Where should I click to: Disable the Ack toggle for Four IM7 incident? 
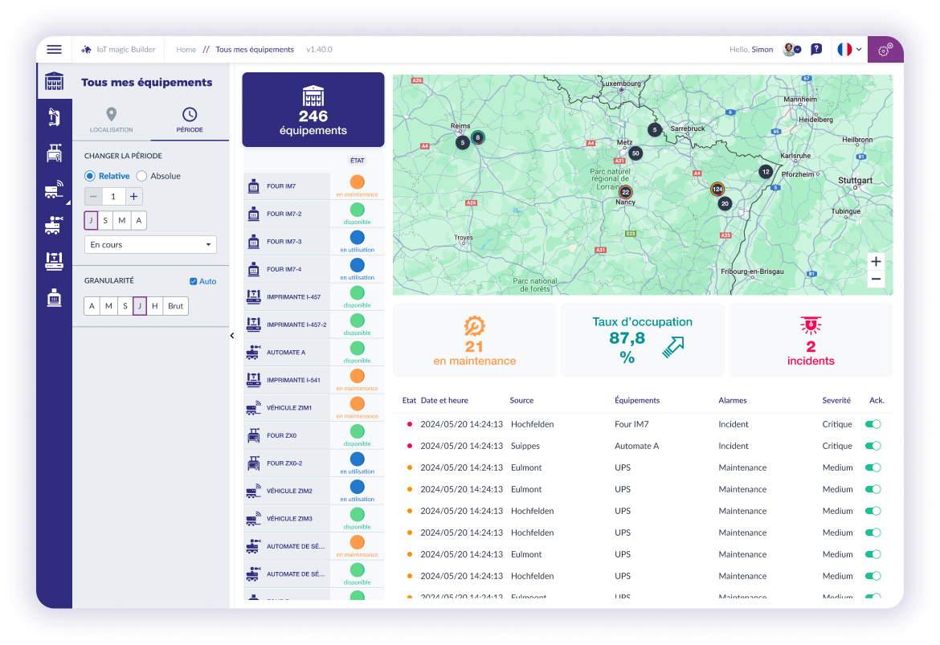(873, 424)
